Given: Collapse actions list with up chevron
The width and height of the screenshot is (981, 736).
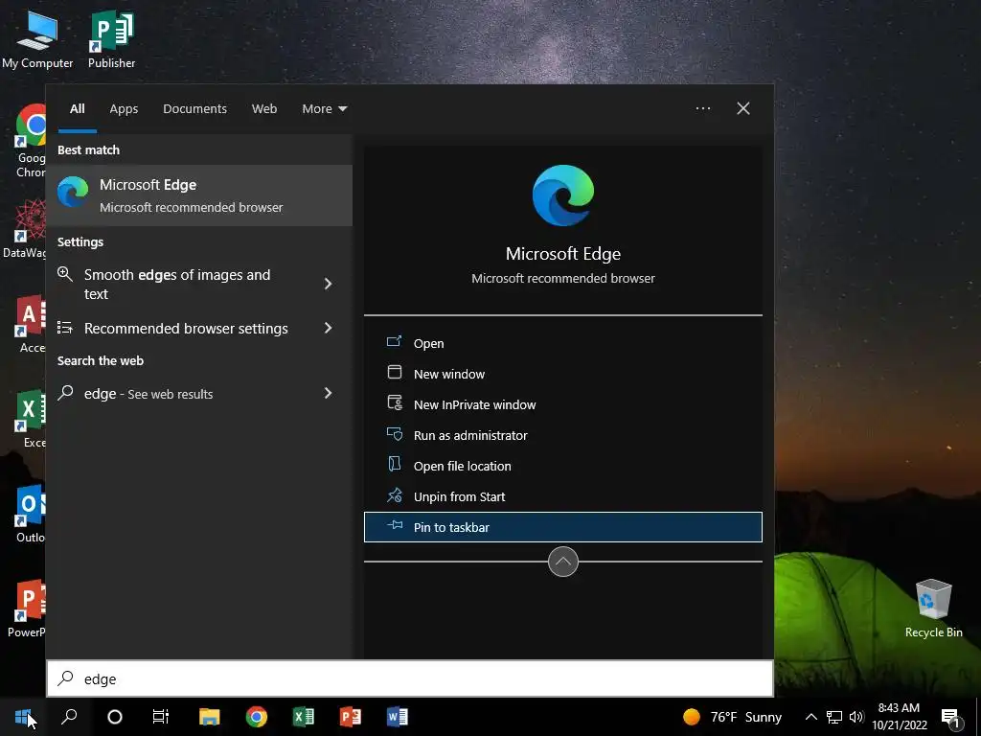Looking at the screenshot, I should pyautogui.click(x=563, y=562).
